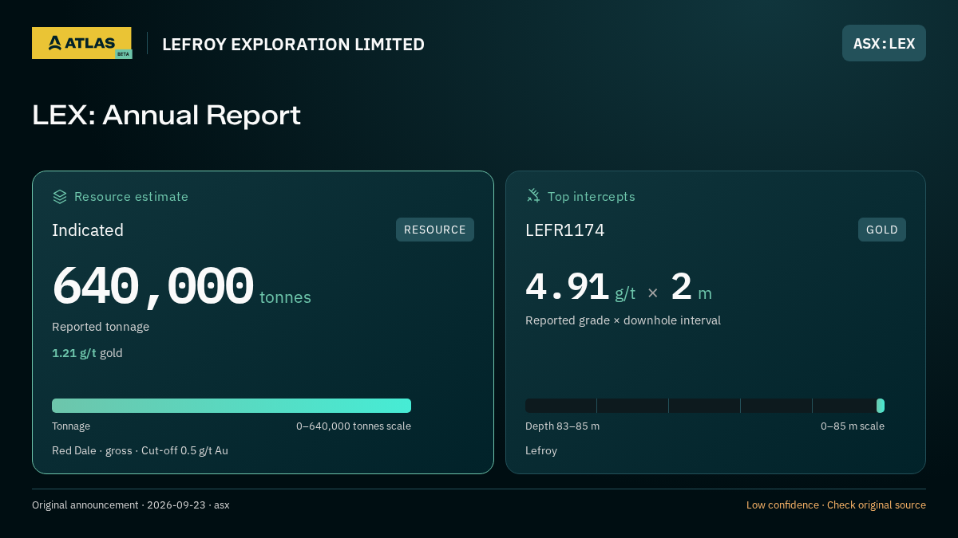Screen dimensions: 958x538
Task: Click the Original announcement date footer
Action: (131, 505)
